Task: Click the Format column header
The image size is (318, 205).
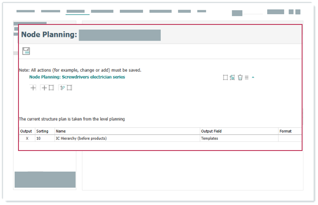Action: (285, 131)
